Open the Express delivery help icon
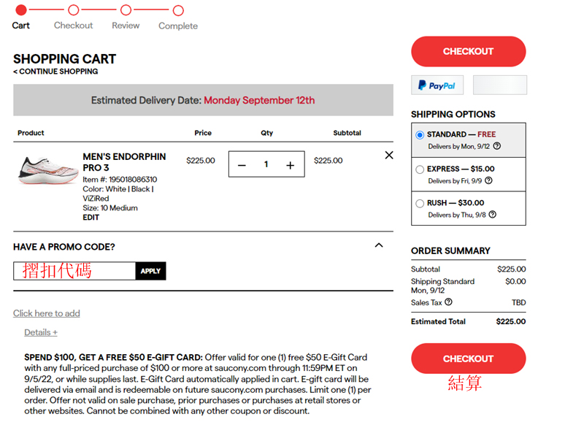 488,180
